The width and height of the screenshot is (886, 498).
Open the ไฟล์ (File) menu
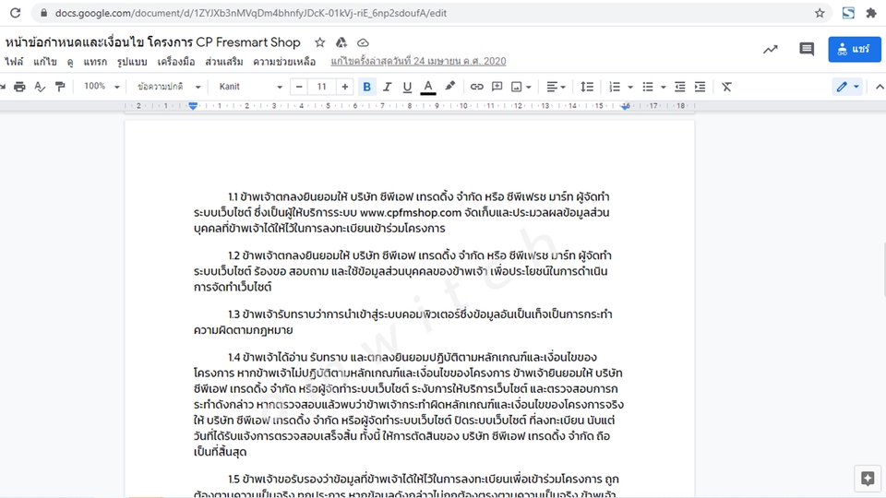point(14,62)
